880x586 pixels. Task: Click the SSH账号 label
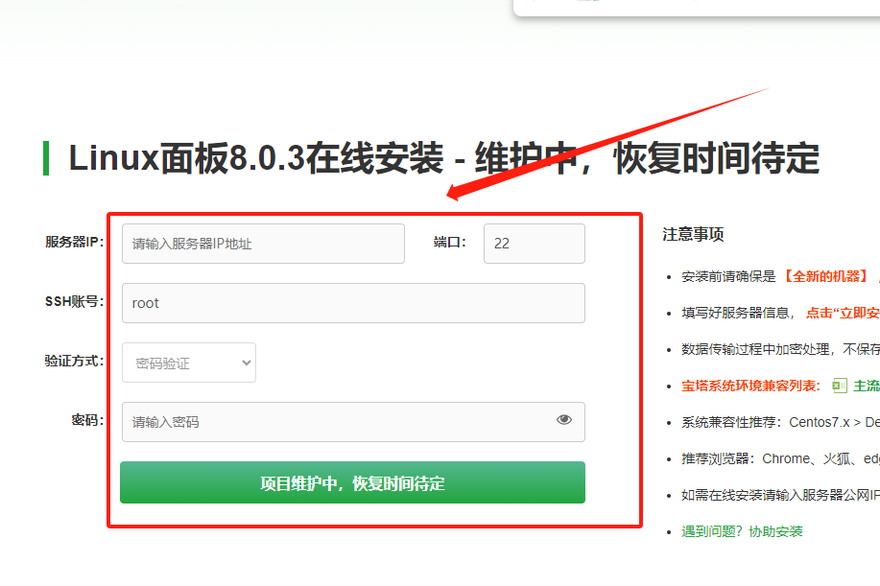(74, 301)
